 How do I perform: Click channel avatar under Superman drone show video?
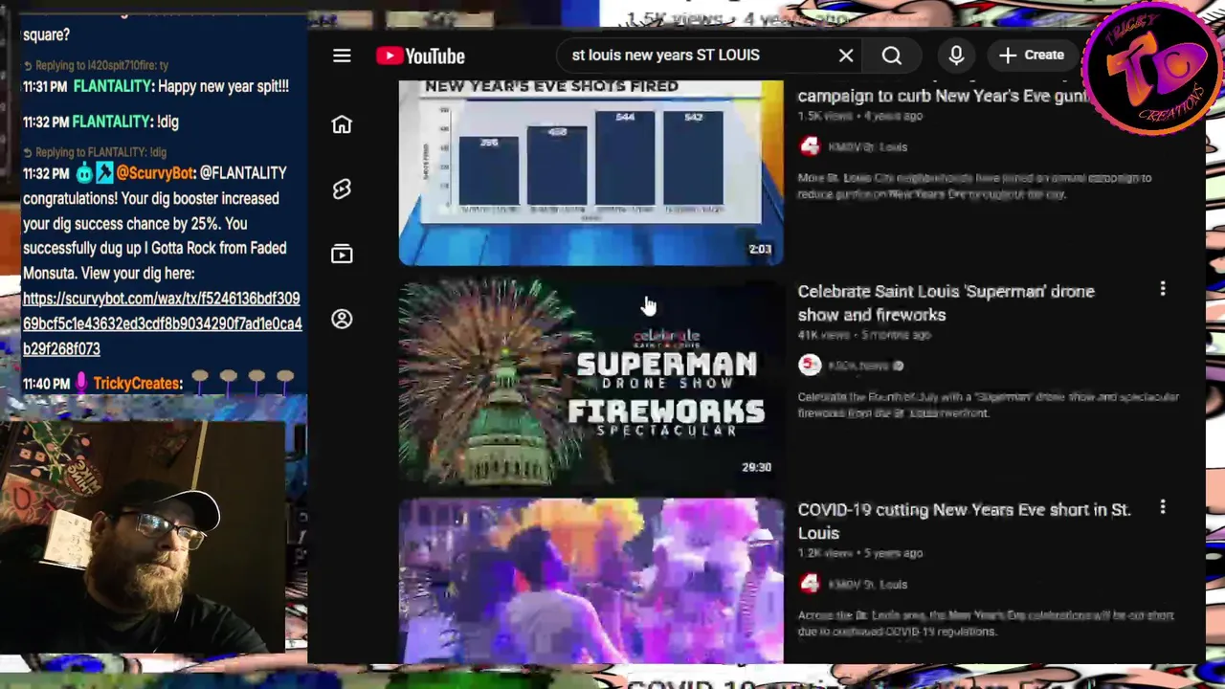(810, 365)
